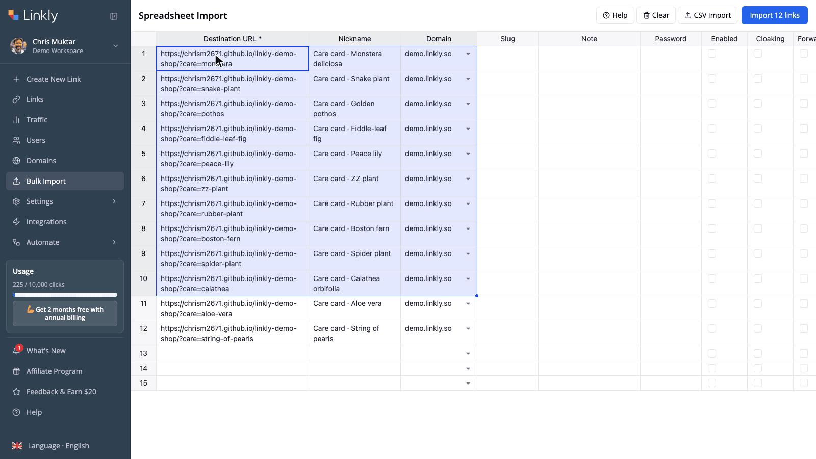Click the empty Destination URL cell in row 13

click(x=233, y=353)
